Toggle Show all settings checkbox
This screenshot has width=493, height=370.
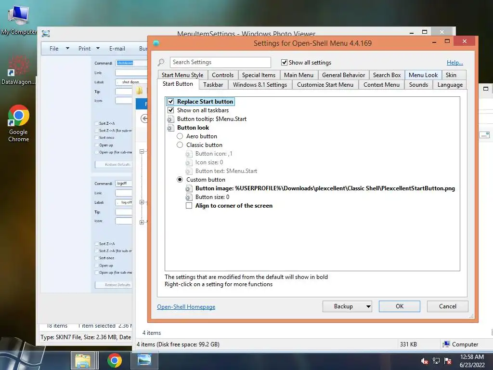pos(284,62)
